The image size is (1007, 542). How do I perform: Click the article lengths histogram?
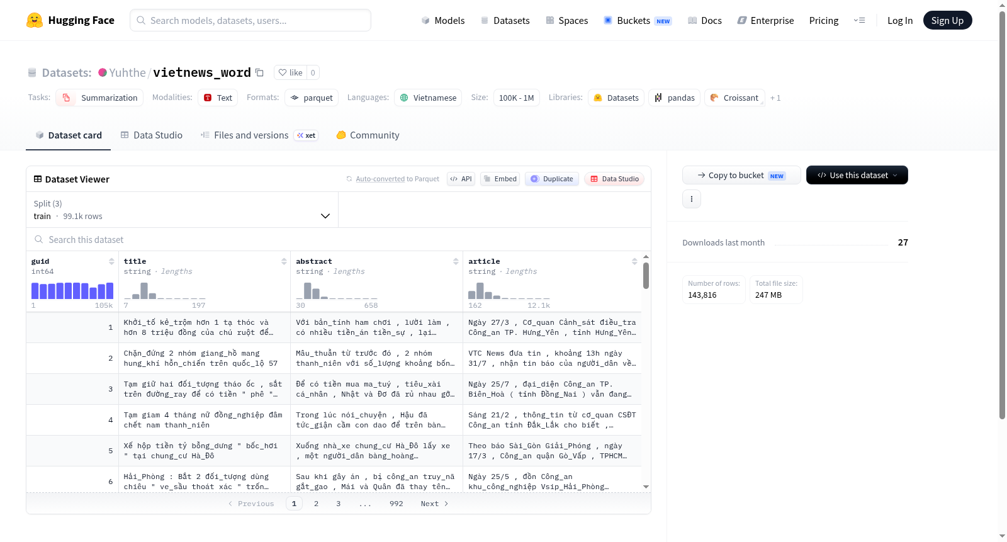point(509,290)
